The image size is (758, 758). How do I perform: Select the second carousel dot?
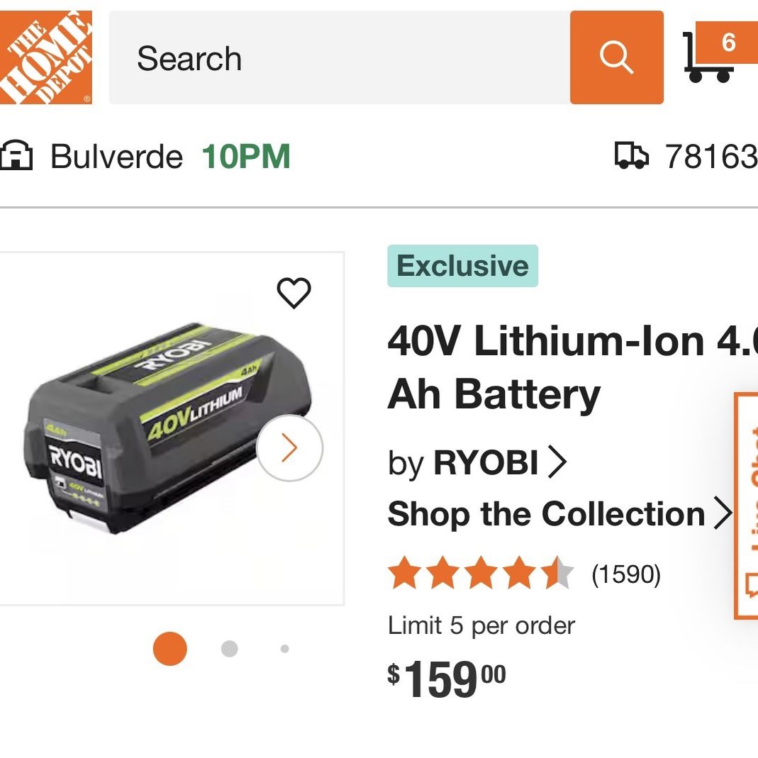tap(229, 649)
